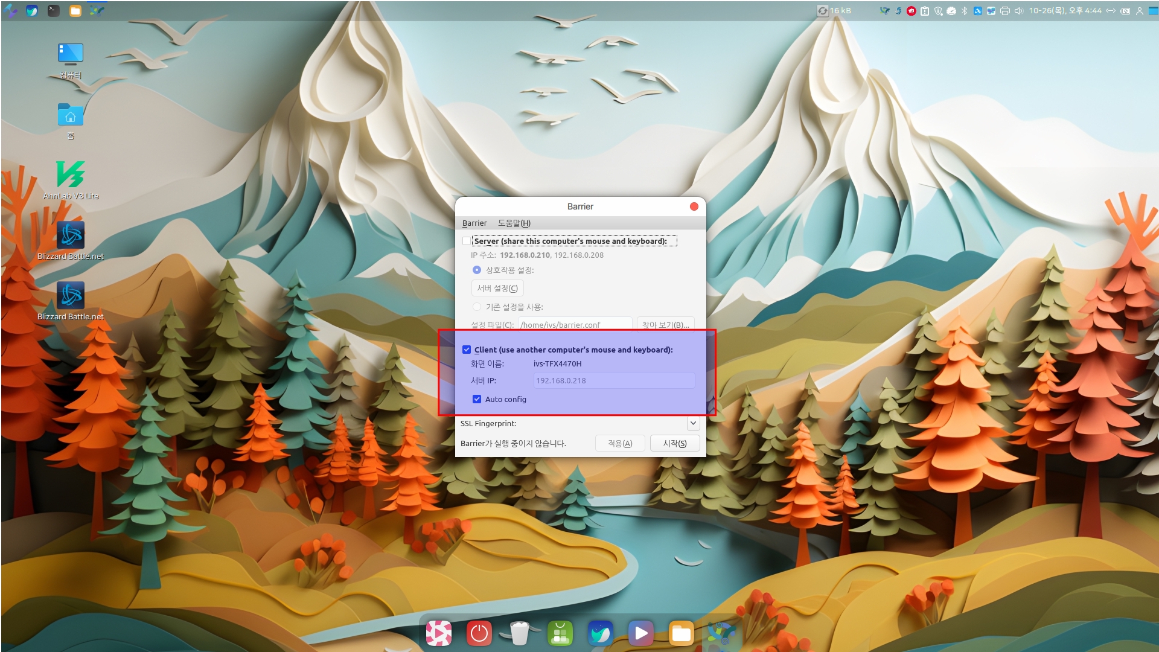
Task: Uncheck the Client mode checkbox
Action: 466,350
